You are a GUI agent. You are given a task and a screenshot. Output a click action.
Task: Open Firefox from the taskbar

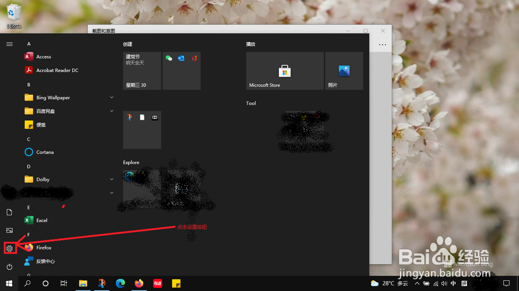(139, 283)
